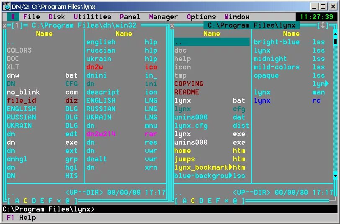This screenshot has height=224, width=340.
Task: Switch left panel to drive D
Action: pos(33,201)
